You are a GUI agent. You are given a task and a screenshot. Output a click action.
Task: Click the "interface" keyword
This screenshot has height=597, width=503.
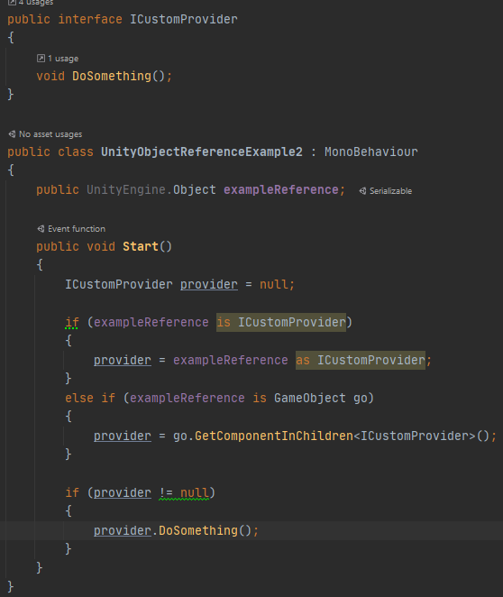[90, 20]
